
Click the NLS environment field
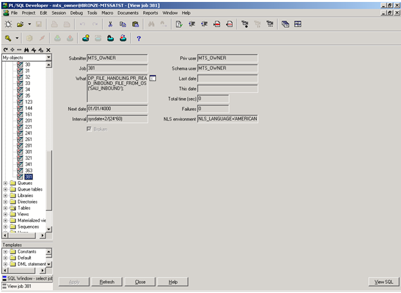coord(228,119)
